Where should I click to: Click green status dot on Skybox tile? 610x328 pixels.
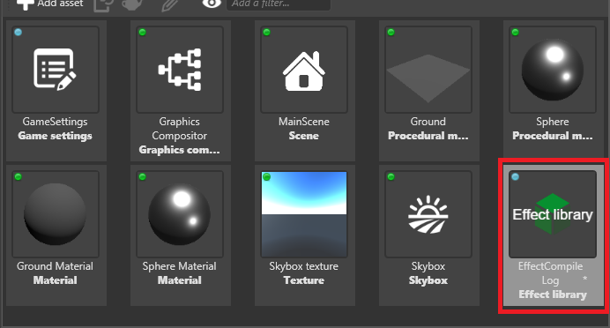tap(391, 177)
